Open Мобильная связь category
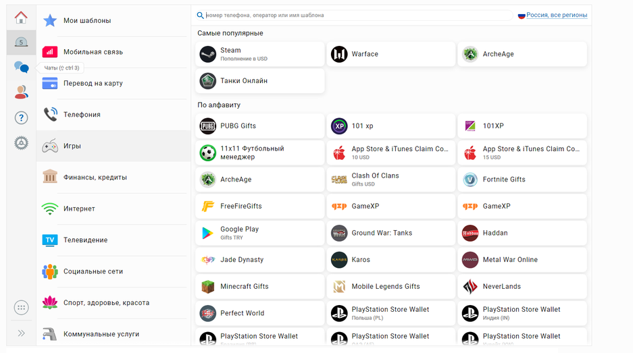The width and height of the screenshot is (633, 353). tap(113, 52)
